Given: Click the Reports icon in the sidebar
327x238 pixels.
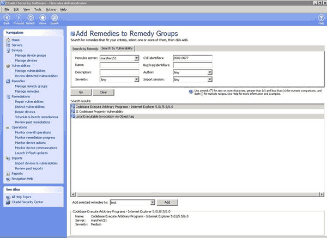Looking at the screenshot, I should pyautogui.click(x=8, y=173).
